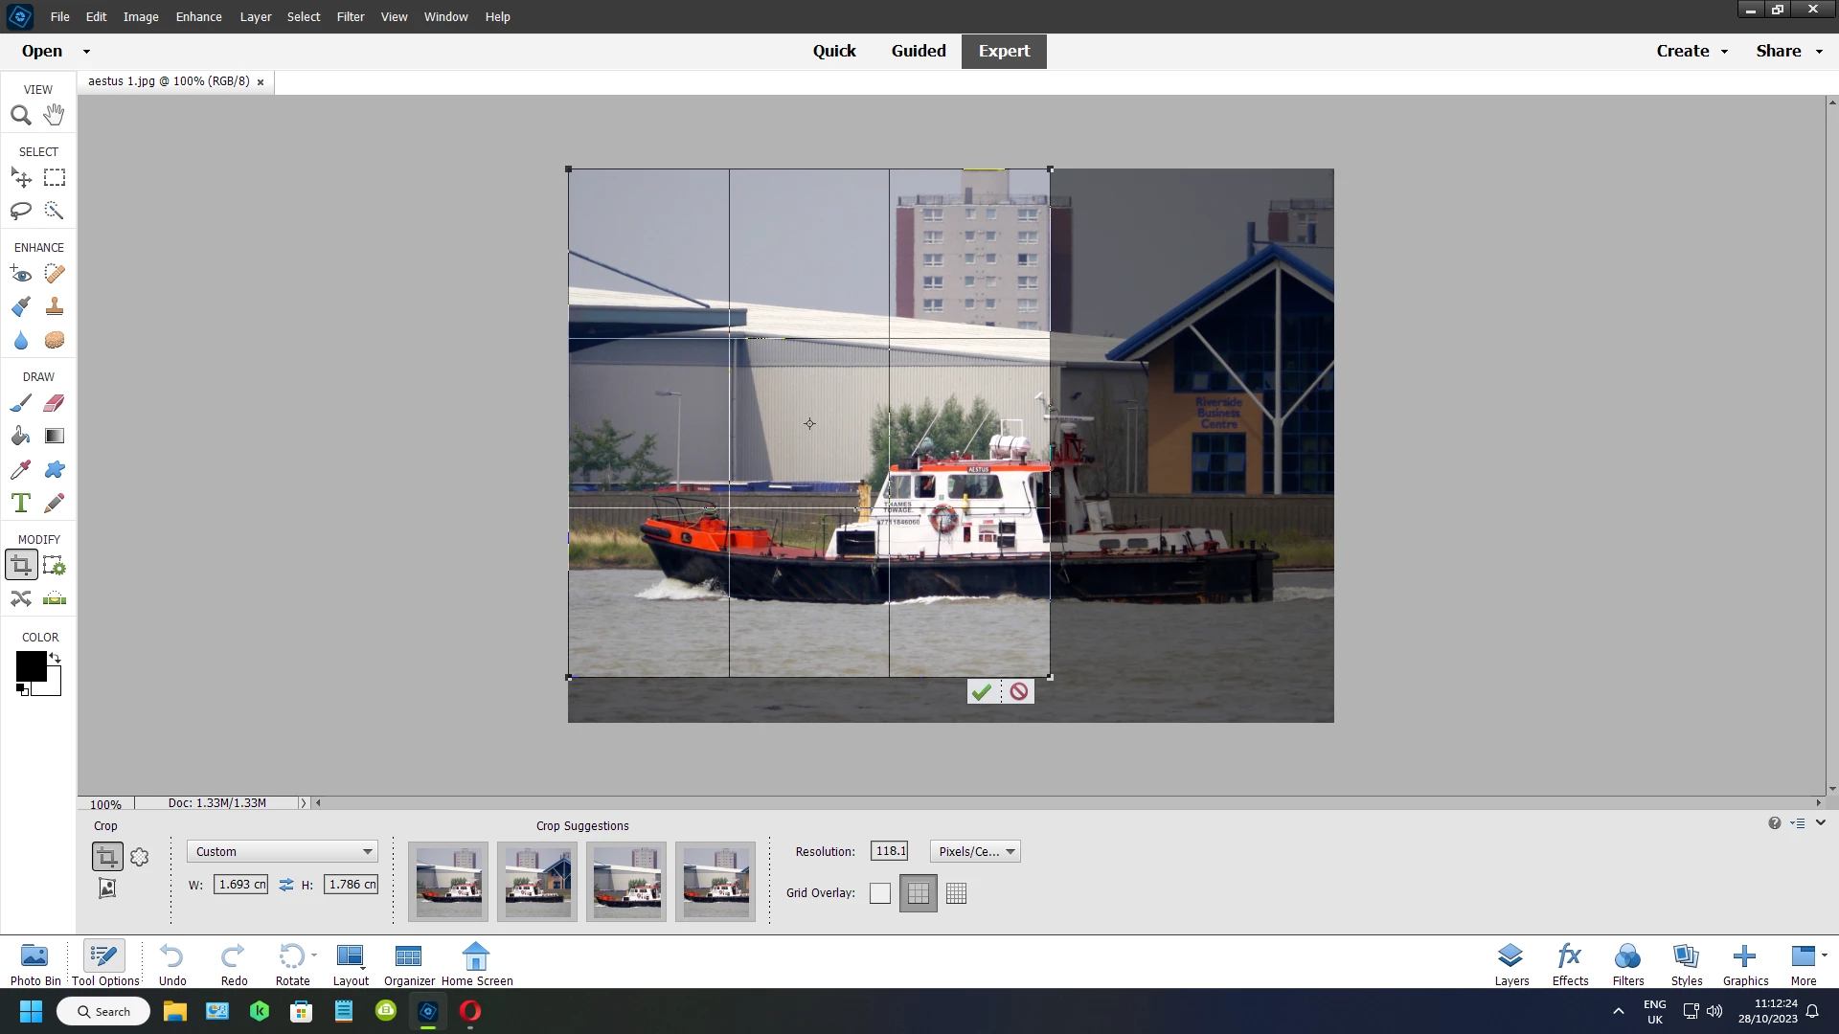Select the Horizontal Type tool

coord(20,503)
